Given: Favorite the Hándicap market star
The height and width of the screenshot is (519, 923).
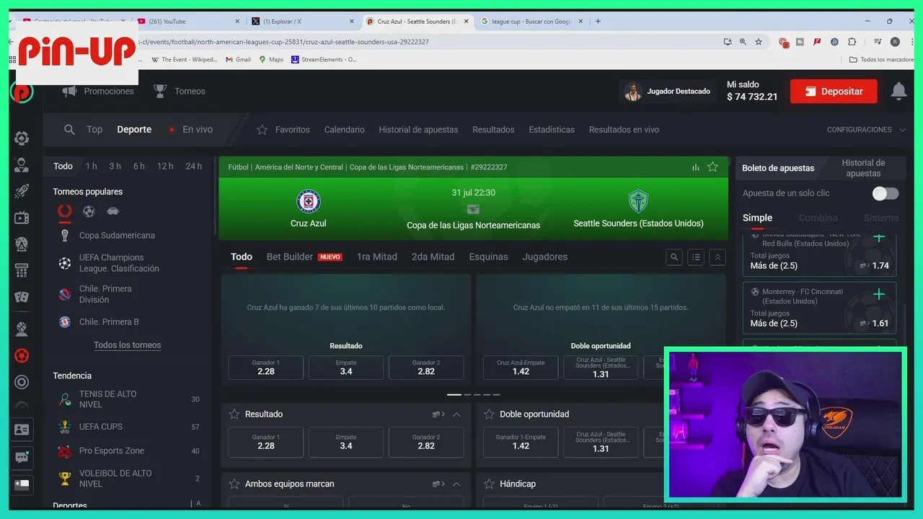Looking at the screenshot, I should click(489, 484).
